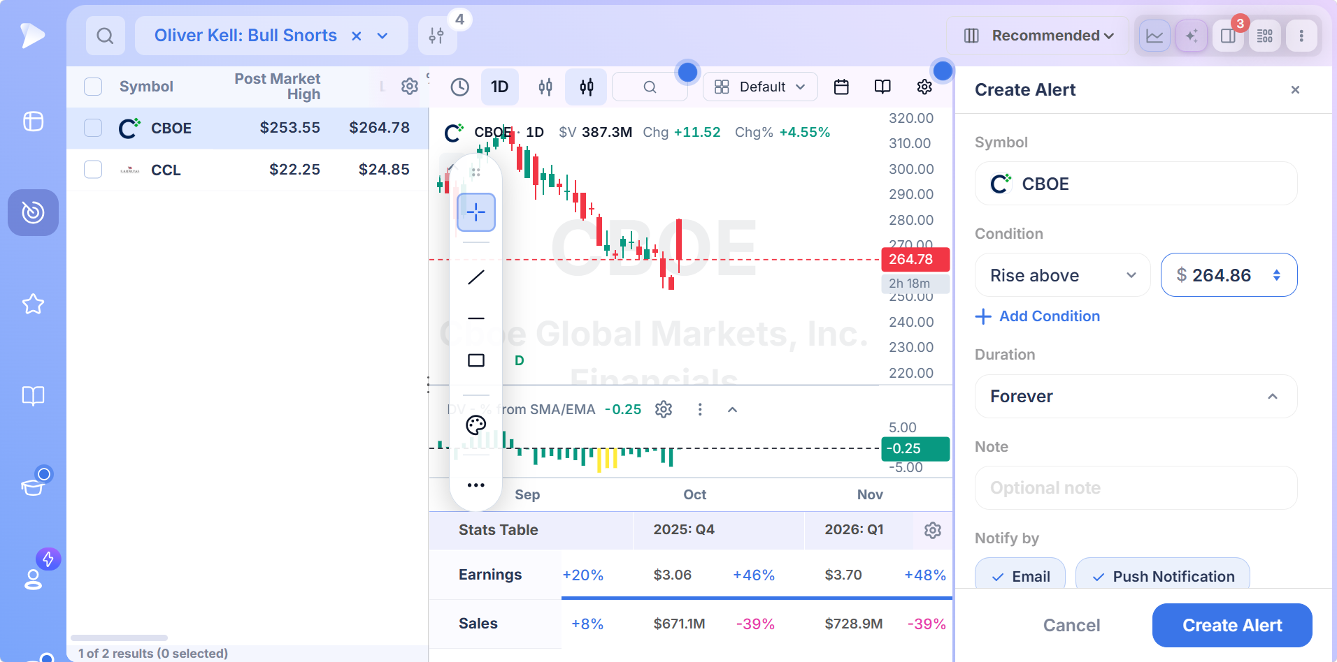Sort by Post Market High column header

(278, 87)
